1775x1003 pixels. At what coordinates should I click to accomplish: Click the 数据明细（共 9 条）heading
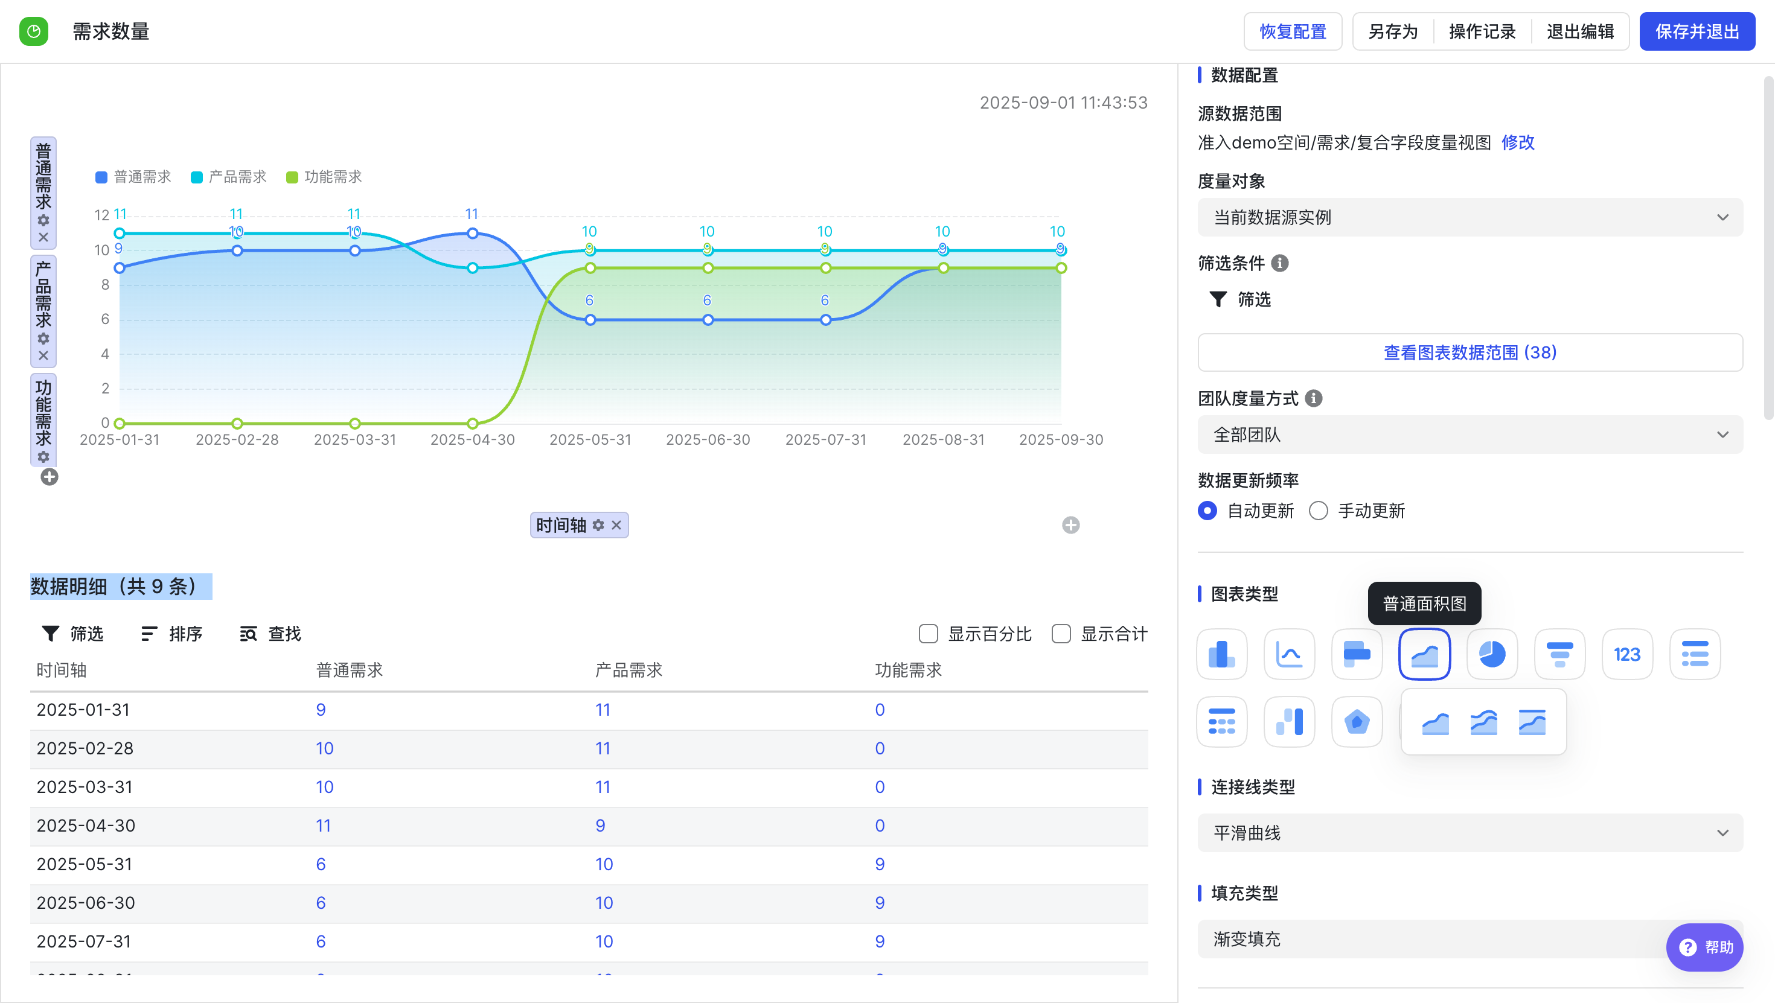click(121, 586)
